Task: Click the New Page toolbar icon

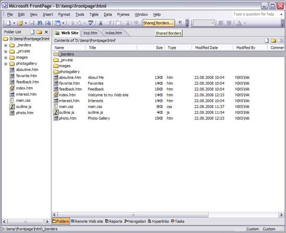Action: point(8,23)
